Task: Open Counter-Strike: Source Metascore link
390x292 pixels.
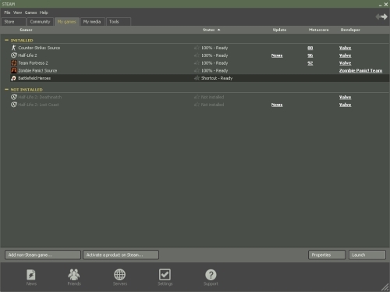Action: 310,48
